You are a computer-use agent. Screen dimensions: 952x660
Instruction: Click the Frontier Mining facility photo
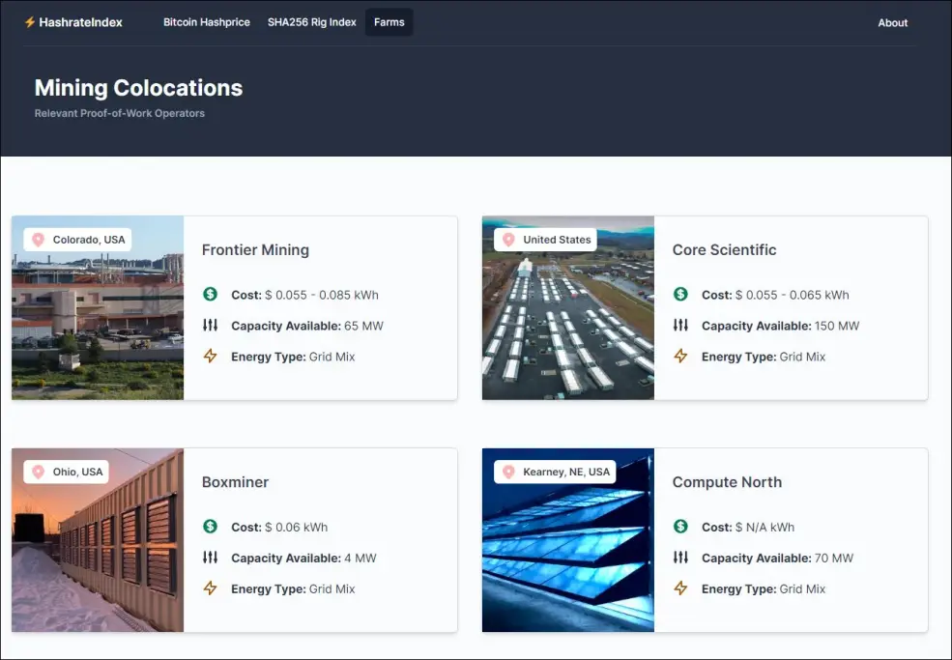point(98,308)
